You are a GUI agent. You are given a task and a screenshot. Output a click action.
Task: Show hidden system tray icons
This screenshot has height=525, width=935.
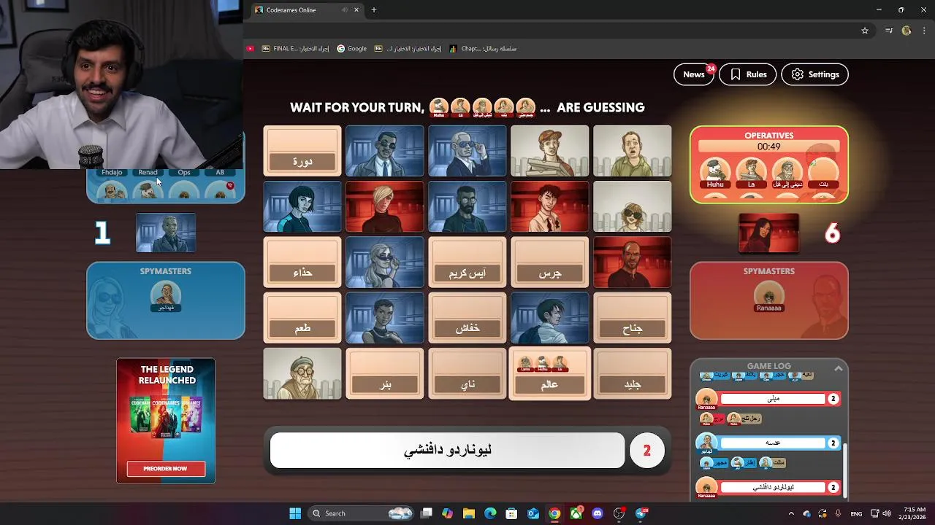coord(791,513)
